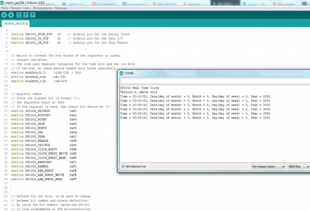Click the DS1302_DATE define line
The image size is (310, 211).
(44, 124)
